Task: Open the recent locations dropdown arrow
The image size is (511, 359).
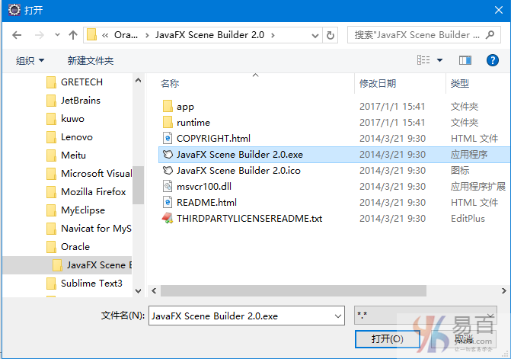Action: [57, 34]
